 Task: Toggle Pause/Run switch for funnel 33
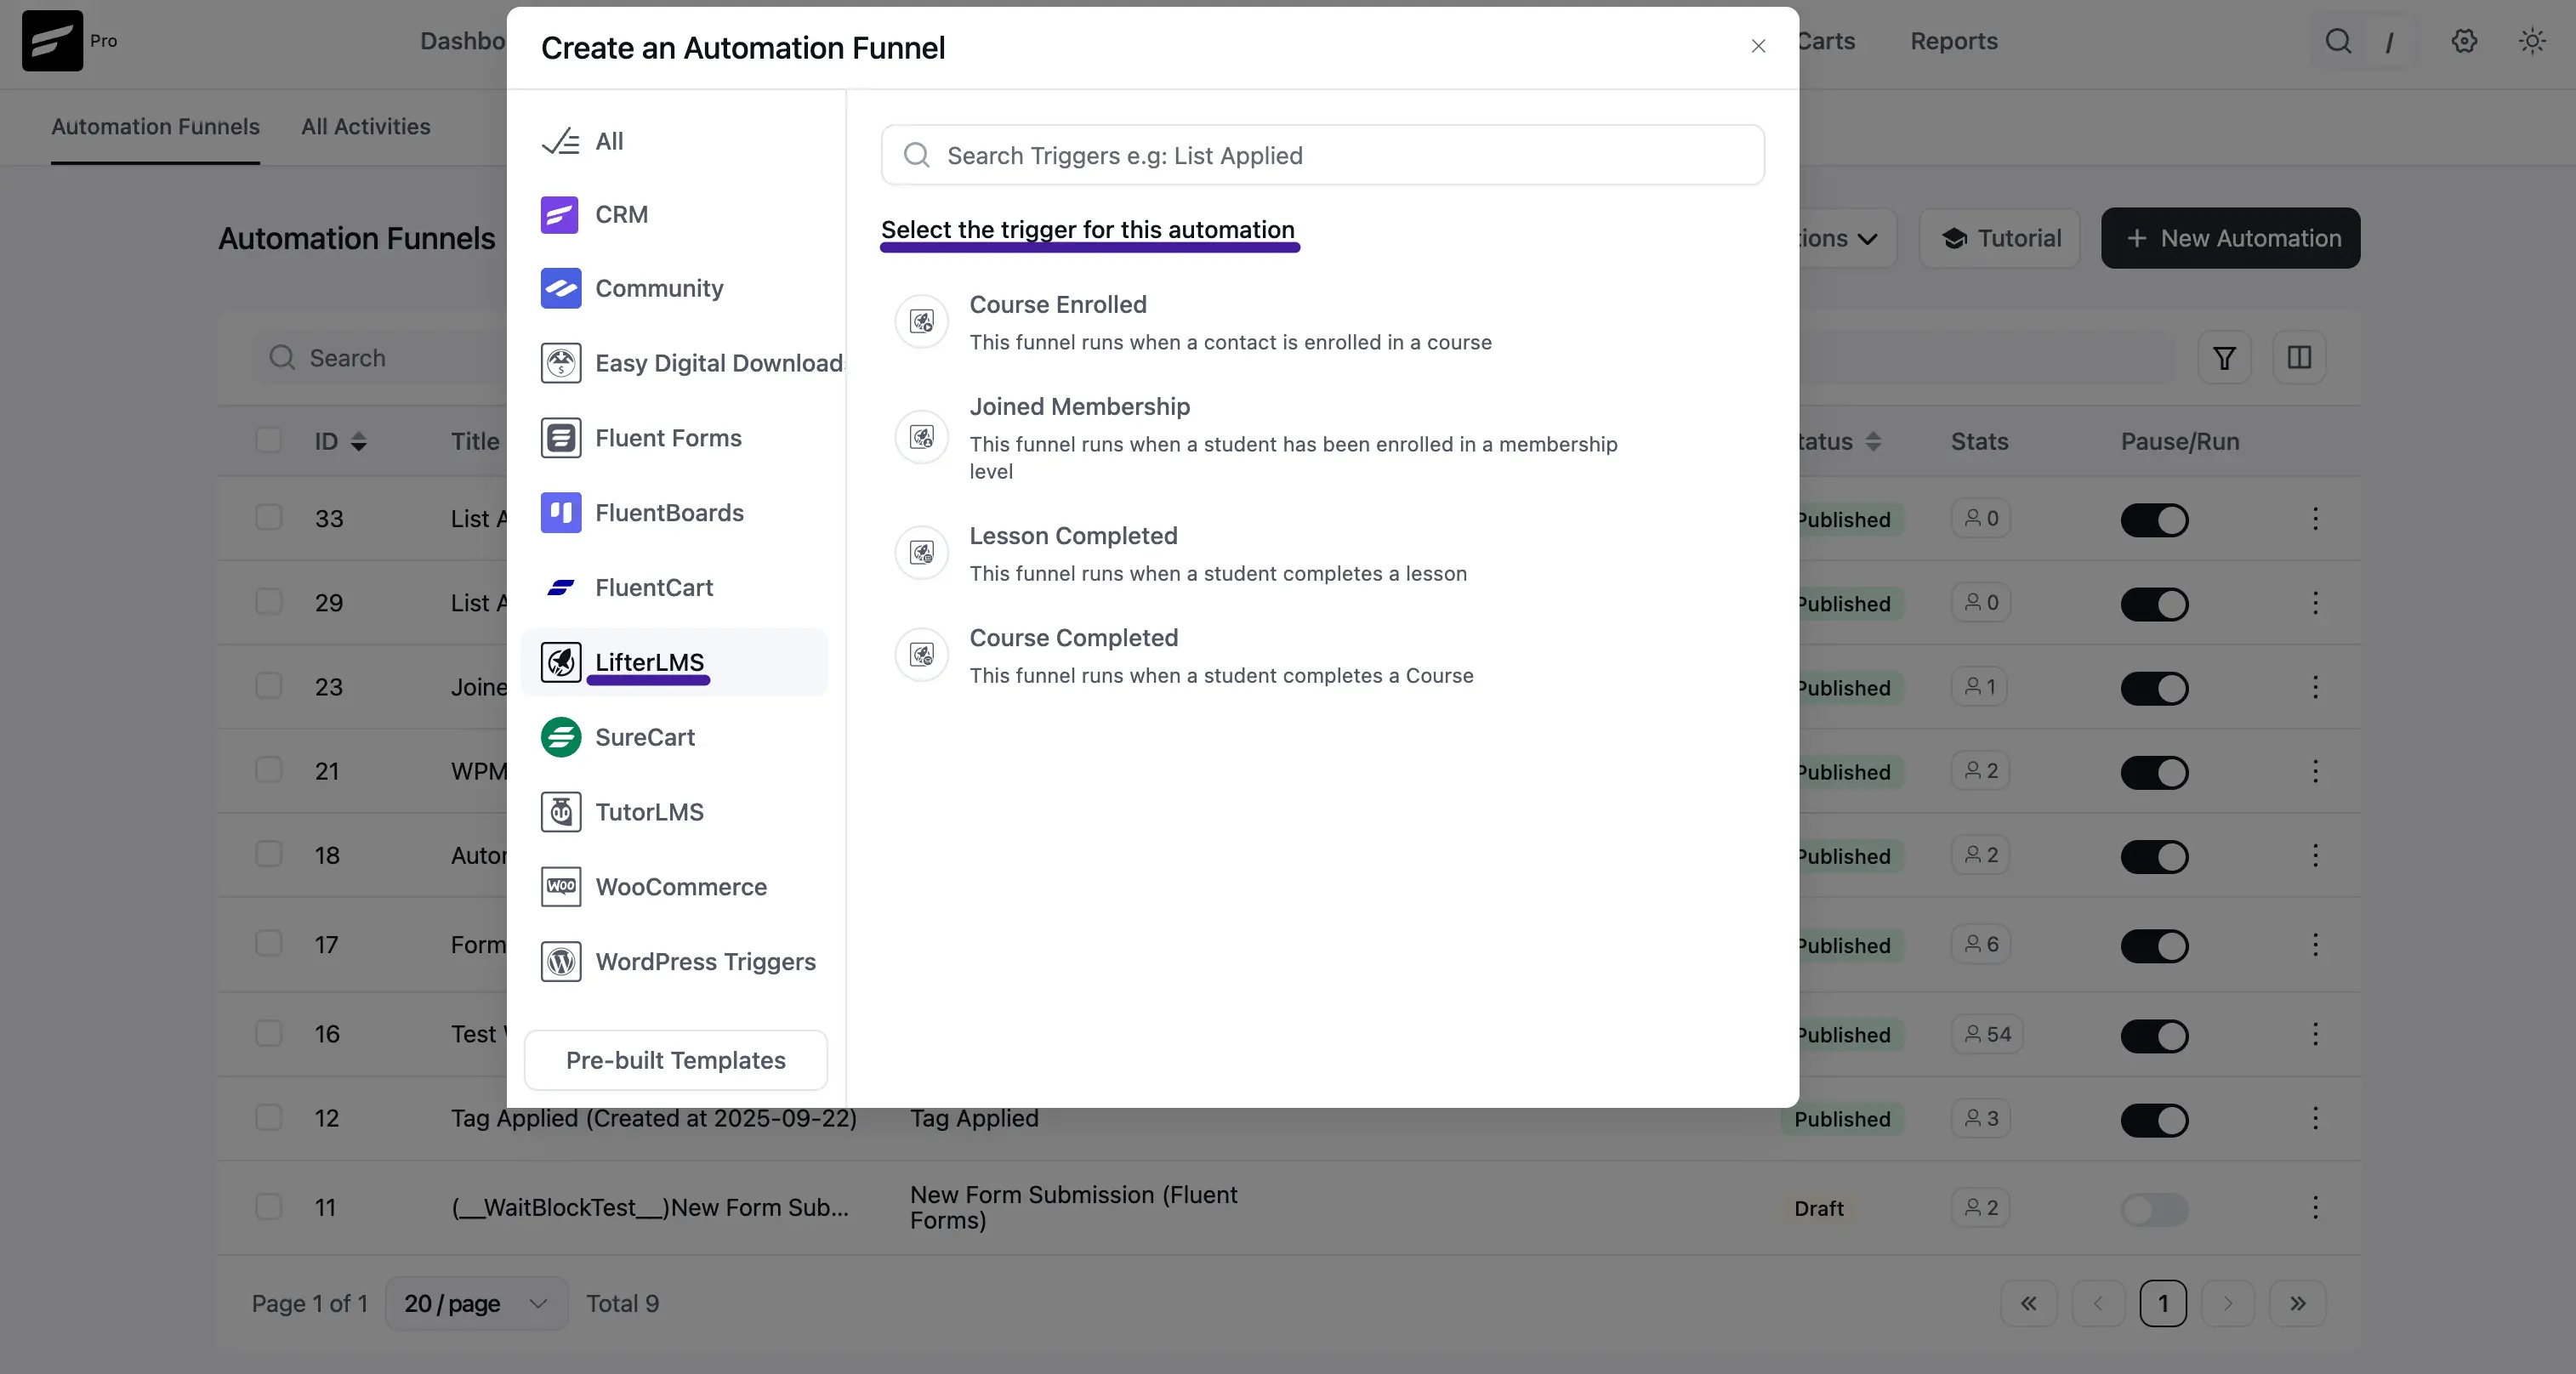(2154, 520)
